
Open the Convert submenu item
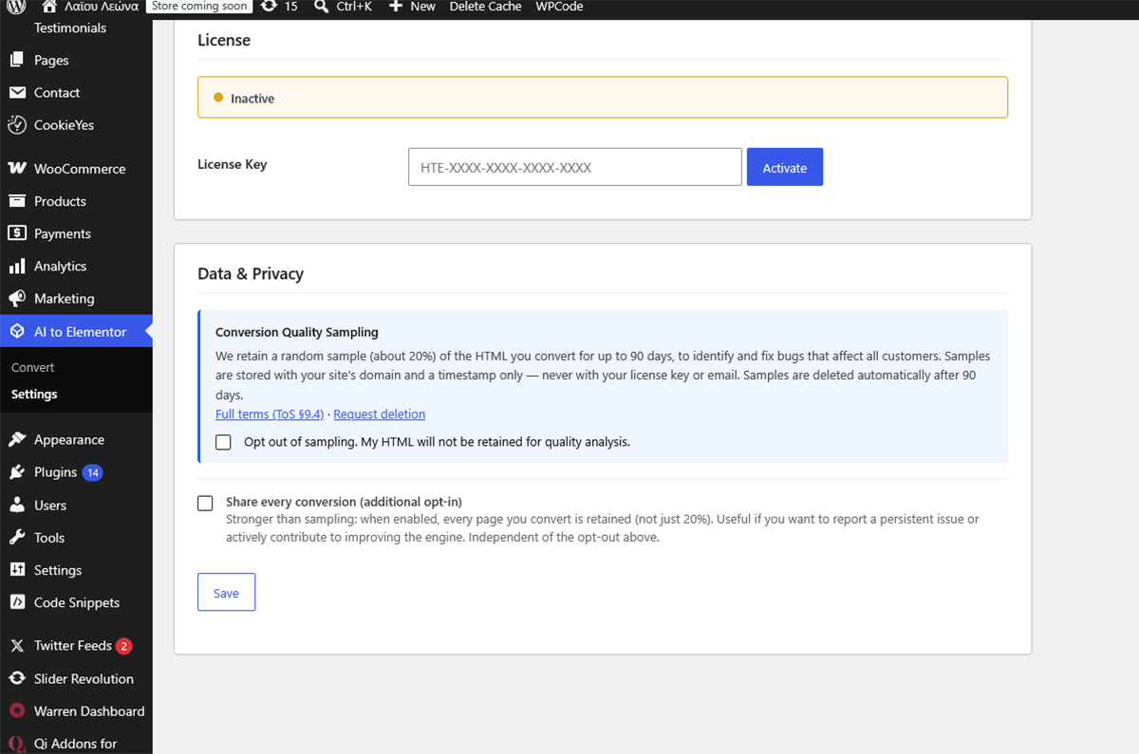point(33,367)
